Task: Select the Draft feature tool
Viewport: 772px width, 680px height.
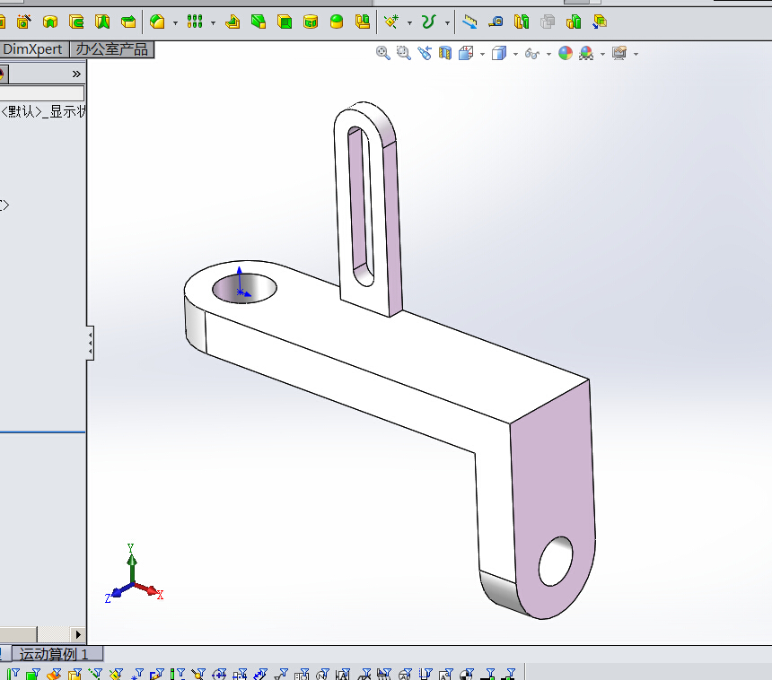Action: (x=259, y=22)
